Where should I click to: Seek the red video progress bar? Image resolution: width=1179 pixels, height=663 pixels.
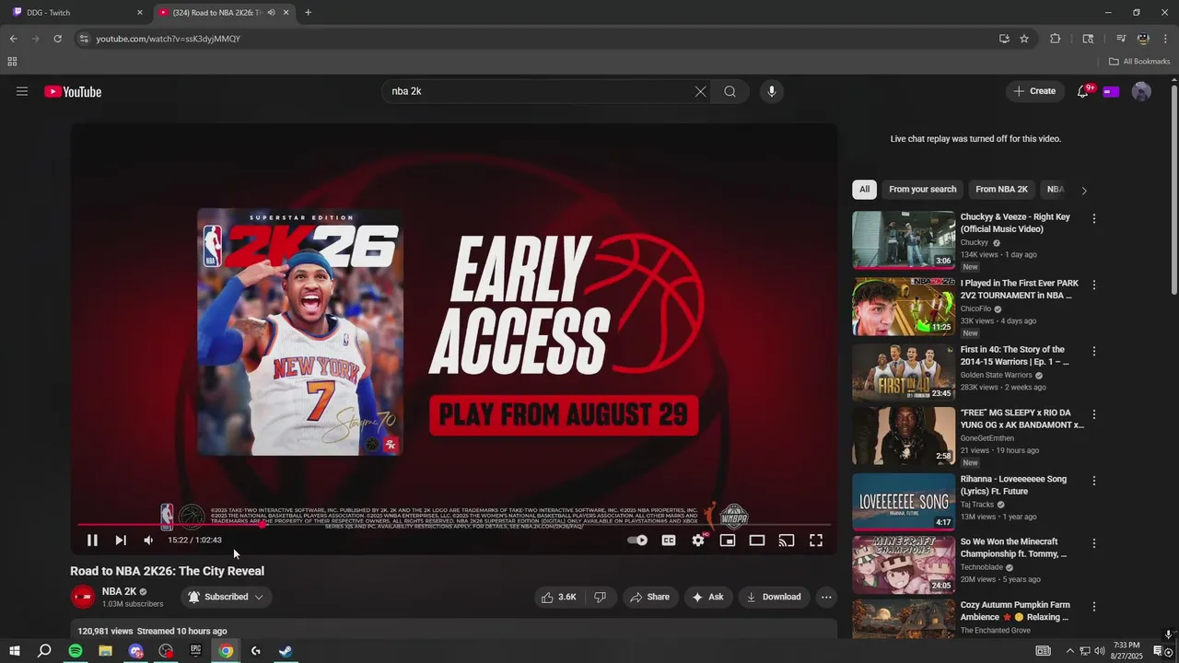[454, 525]
